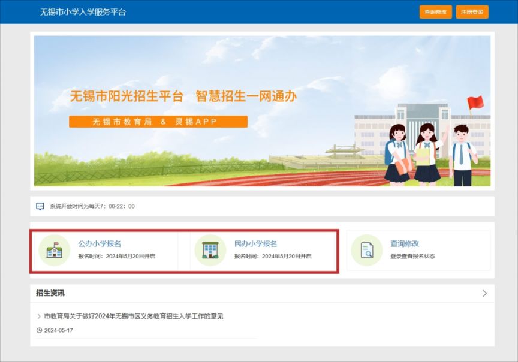Screen dimensions: 518x362
Task: Click the 查询修改 document search icon
Action: tap(367, 251)
